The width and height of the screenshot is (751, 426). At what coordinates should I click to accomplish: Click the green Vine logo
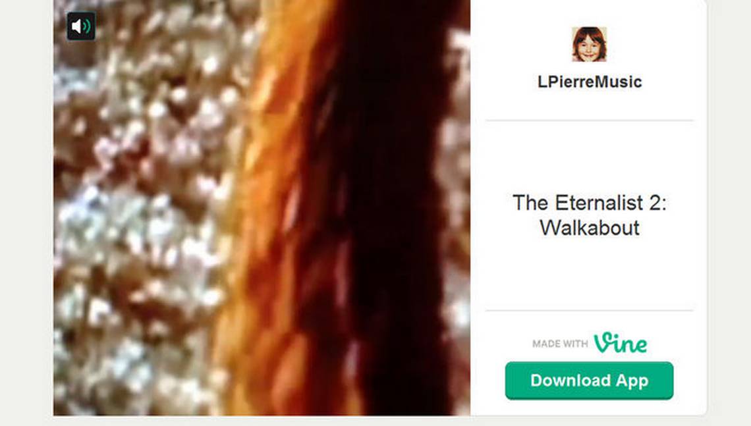coord(621,343)
